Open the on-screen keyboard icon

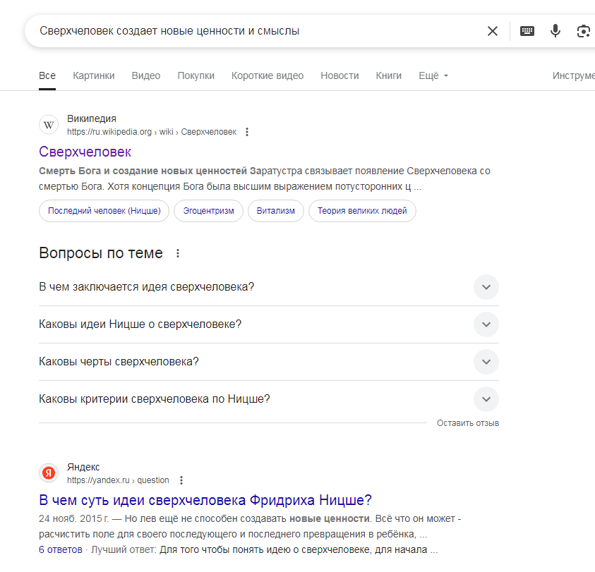527,31
